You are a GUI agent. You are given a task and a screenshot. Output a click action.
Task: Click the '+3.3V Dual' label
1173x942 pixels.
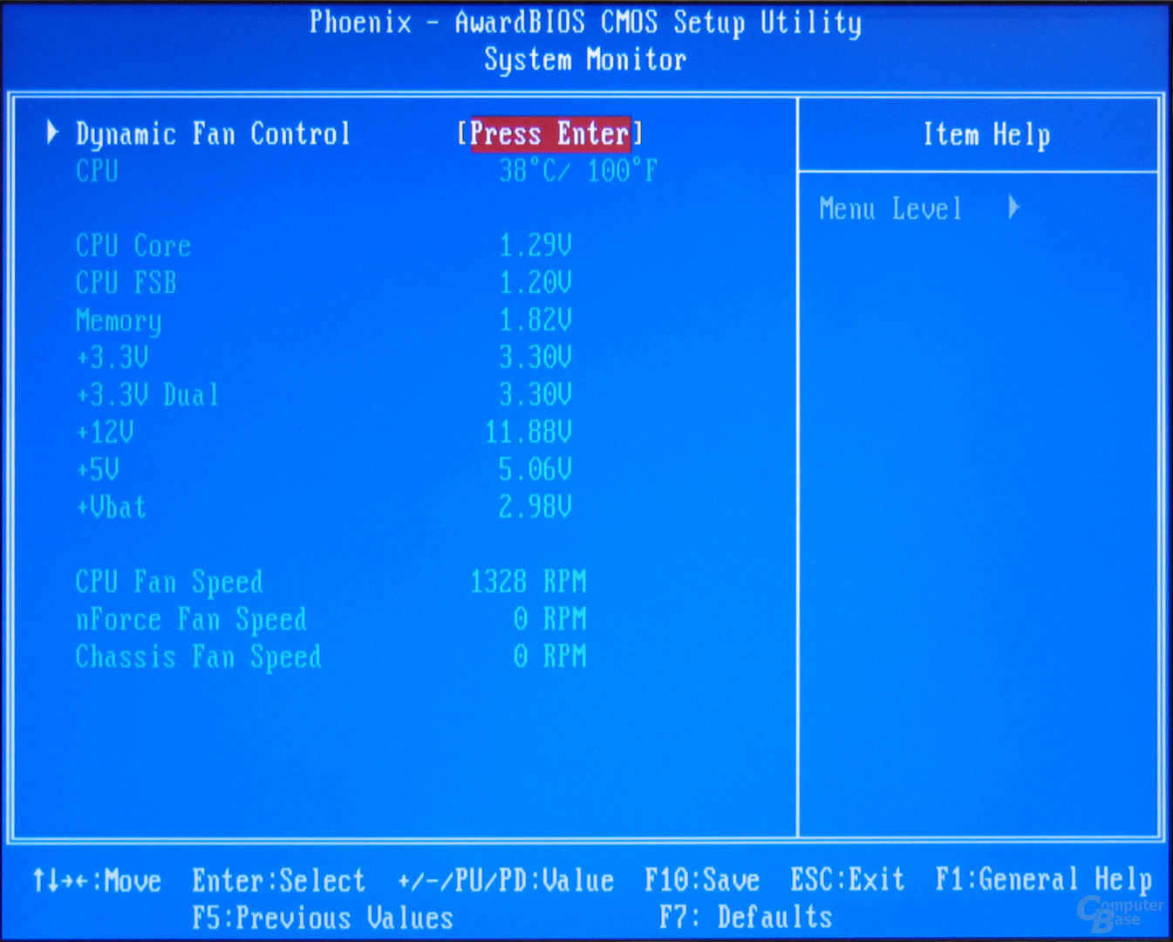147,395
